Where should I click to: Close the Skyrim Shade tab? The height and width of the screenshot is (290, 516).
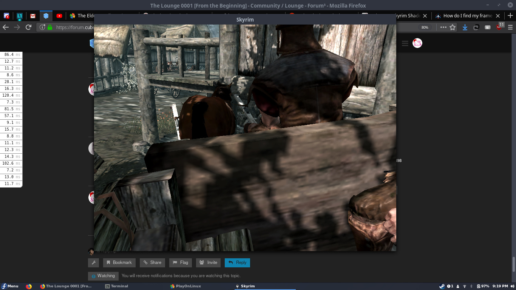(425, 16)
